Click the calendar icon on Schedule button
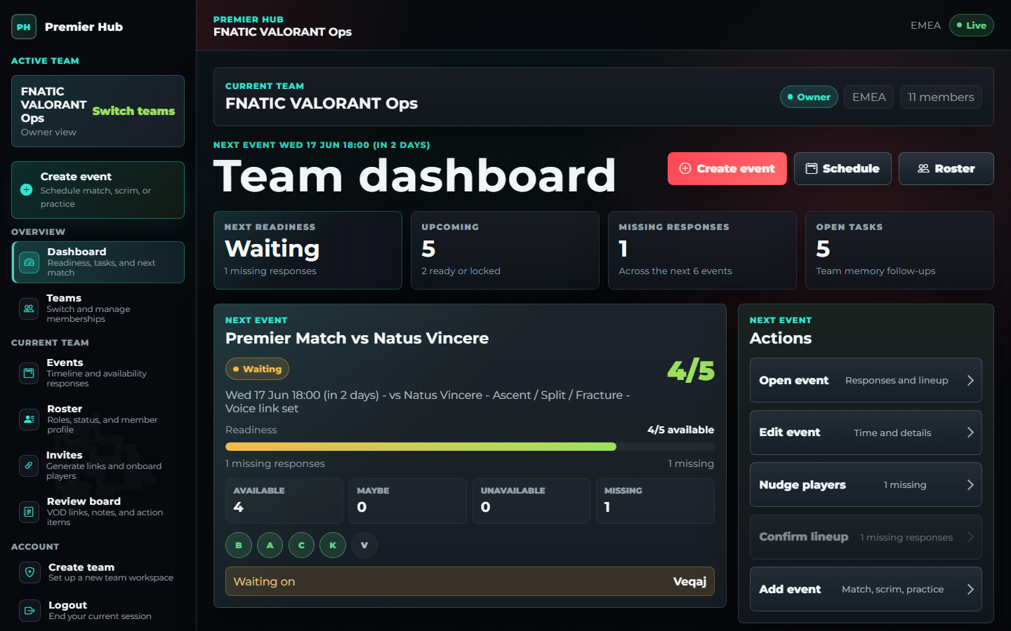 pos(811,168)
